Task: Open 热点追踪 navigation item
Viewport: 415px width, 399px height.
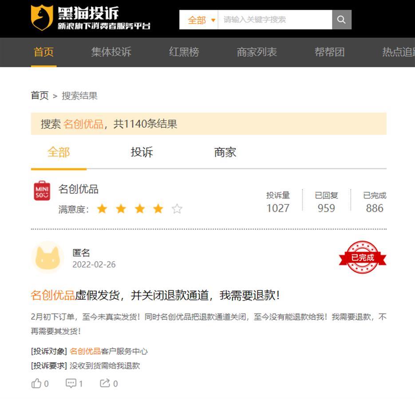Action: coord(398,52)
